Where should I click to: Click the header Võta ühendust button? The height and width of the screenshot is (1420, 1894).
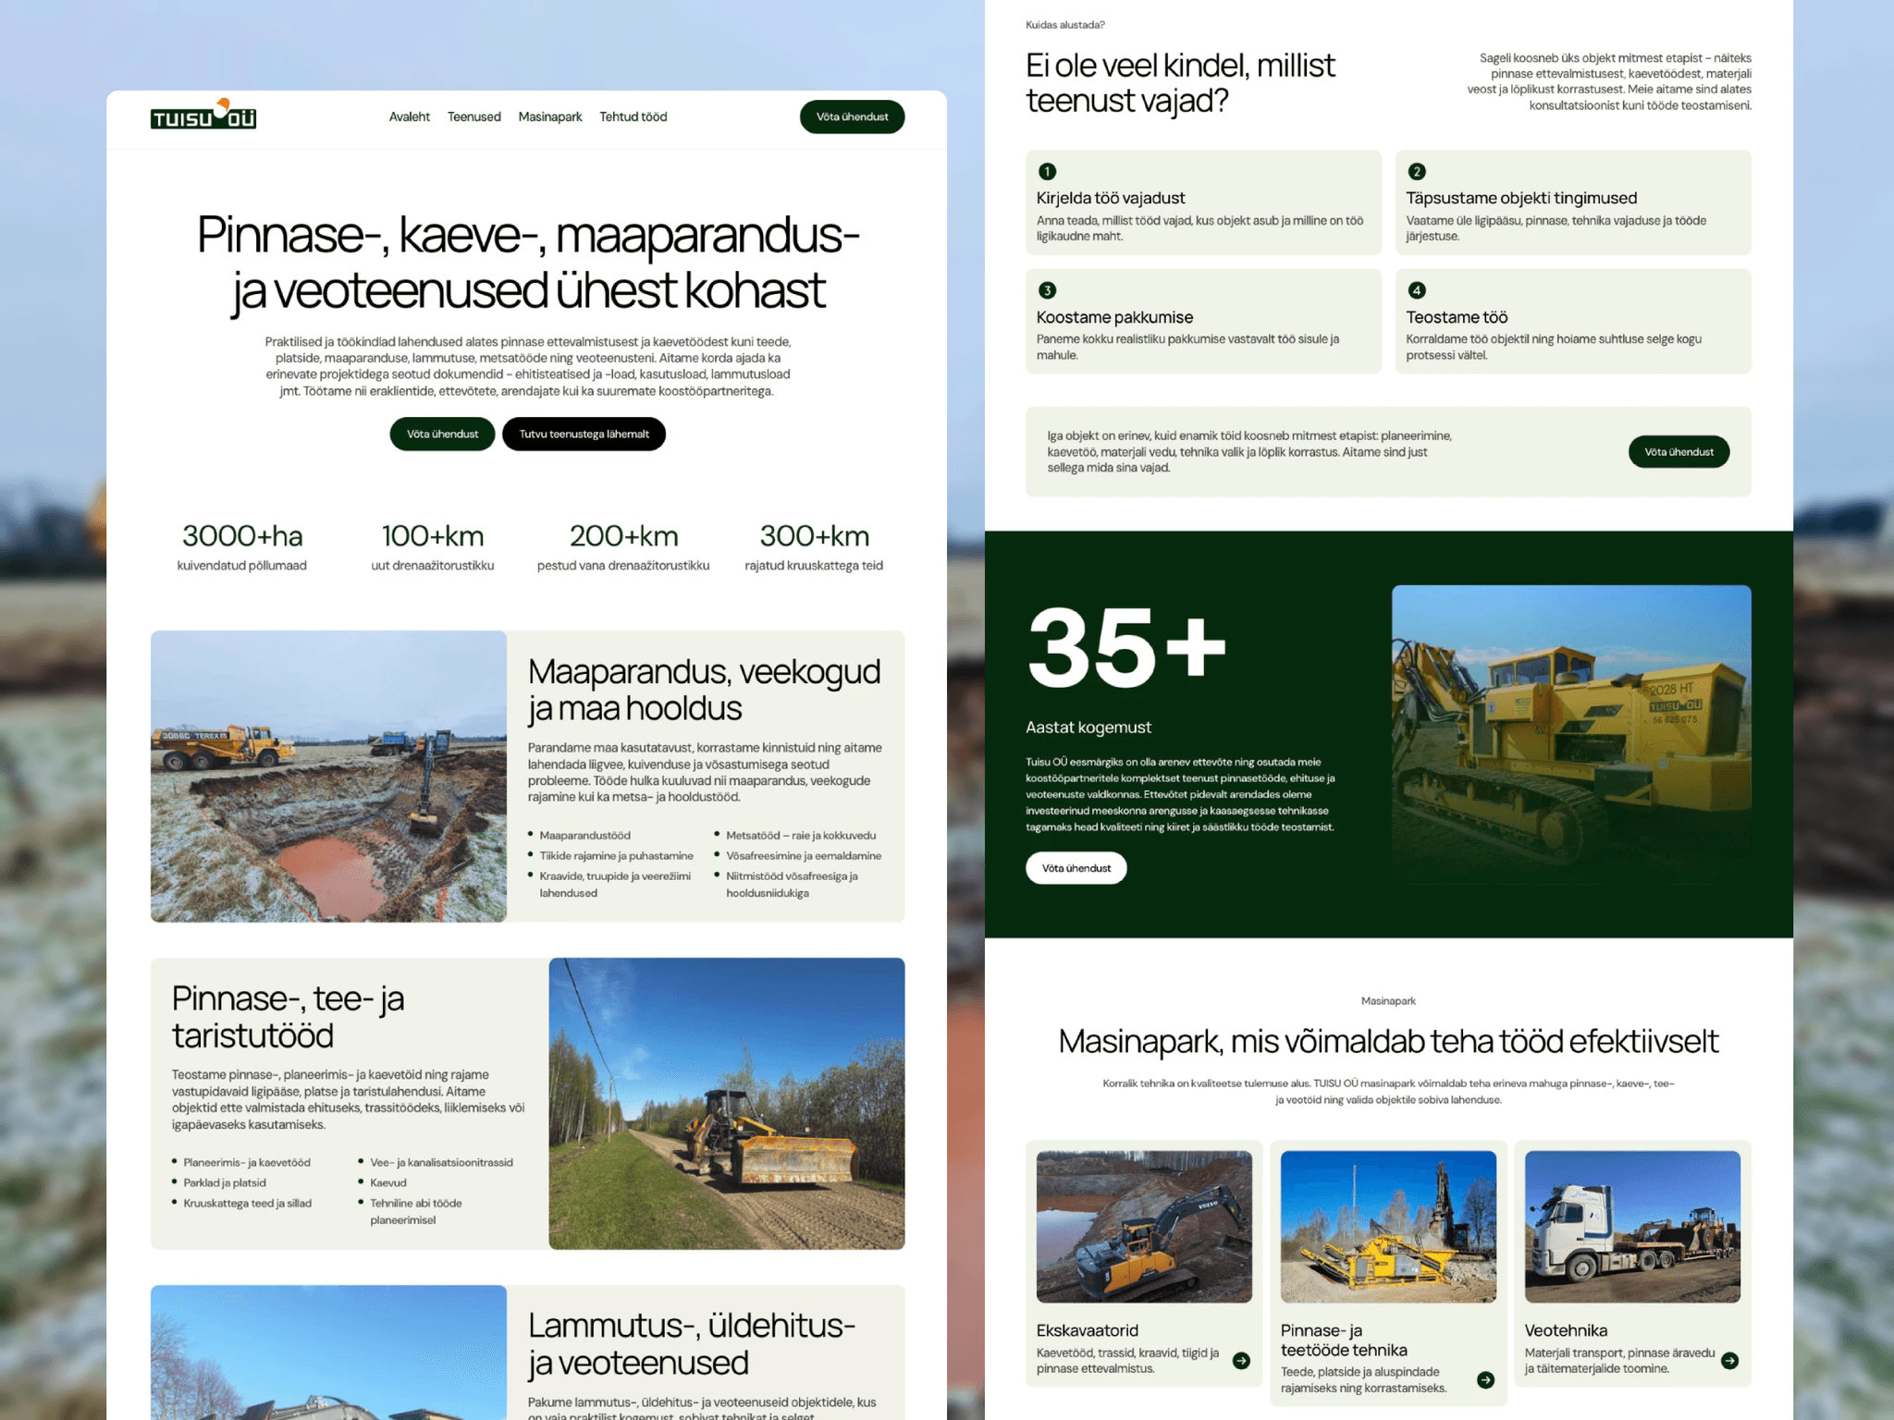[852, 116]
